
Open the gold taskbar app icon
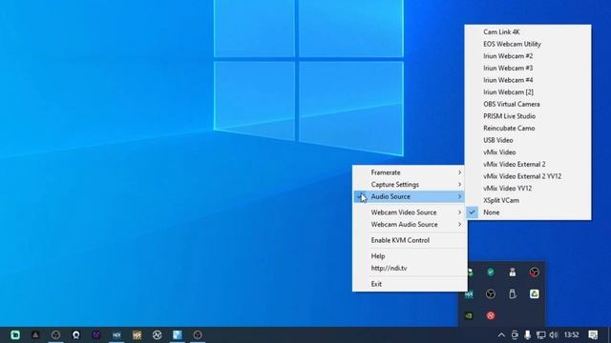(x=137, y=334)
